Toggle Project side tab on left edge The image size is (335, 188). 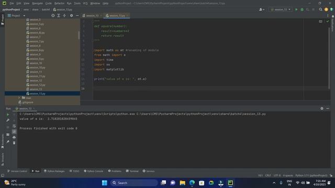(2, 20)
